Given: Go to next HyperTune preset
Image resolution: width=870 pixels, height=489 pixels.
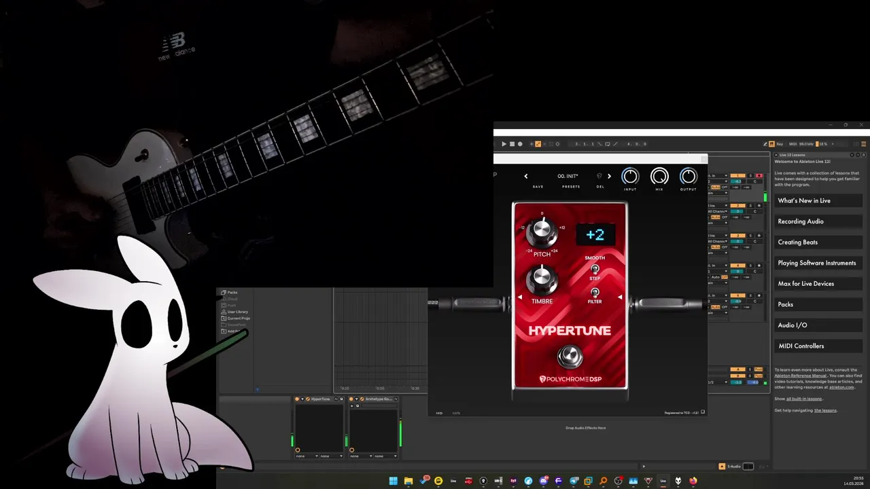Looking at the screenshot, I should coord(609,177).
